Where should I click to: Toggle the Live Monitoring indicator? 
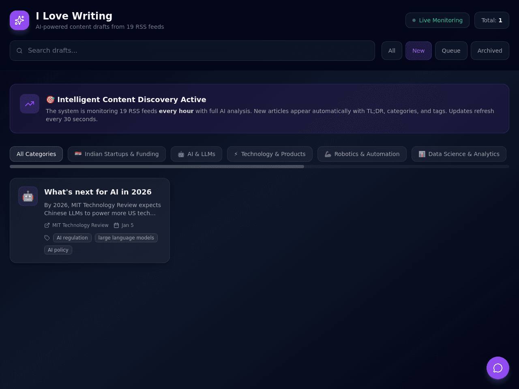click(438, 20)
